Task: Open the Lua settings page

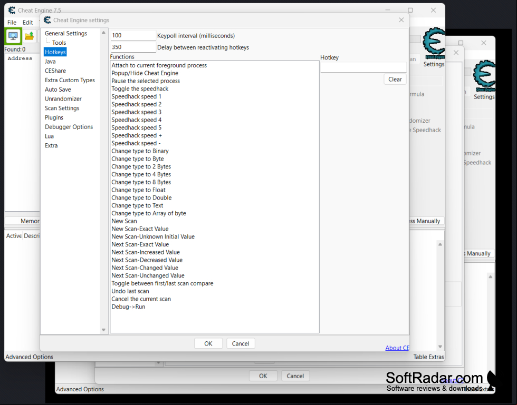Action: [50, 136]
